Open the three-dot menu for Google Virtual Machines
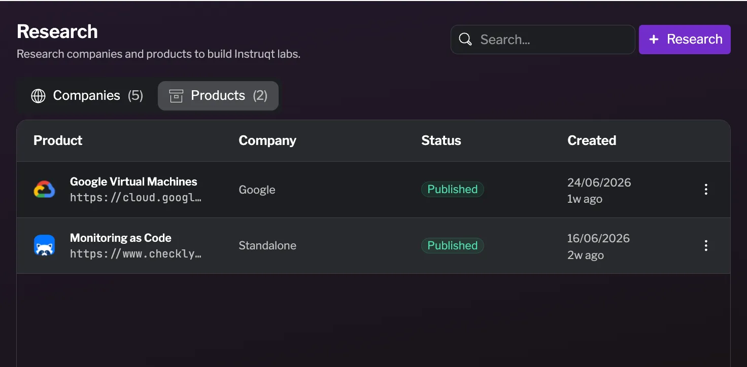Screen dimensions: 747x367 coord(706,190)
